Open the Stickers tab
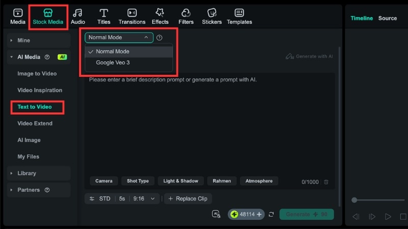 (x=212, y=16)
